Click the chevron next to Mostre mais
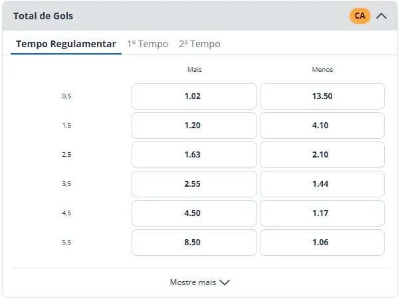This screenshot has width=400, height=301. pyautogui.click(x=225, y=282)
